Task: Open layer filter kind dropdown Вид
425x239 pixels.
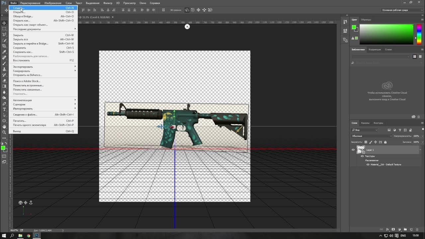Action: pos(364,130)
